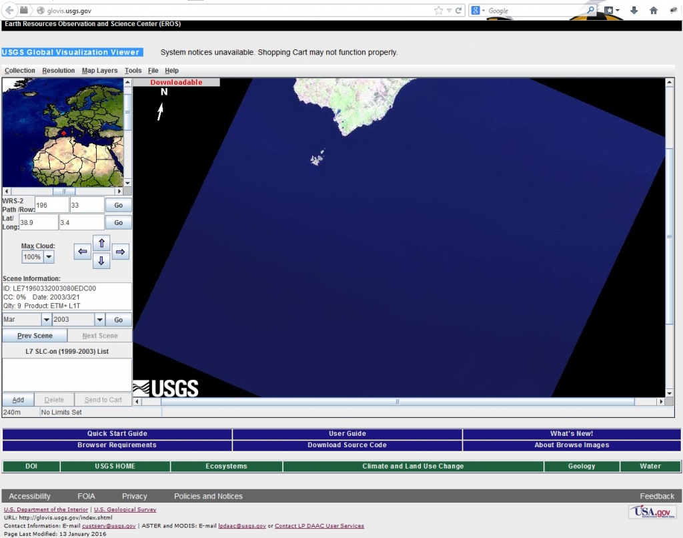
Task: Expand the Max Cloud percentage dropdown
Action: (49, 257)
